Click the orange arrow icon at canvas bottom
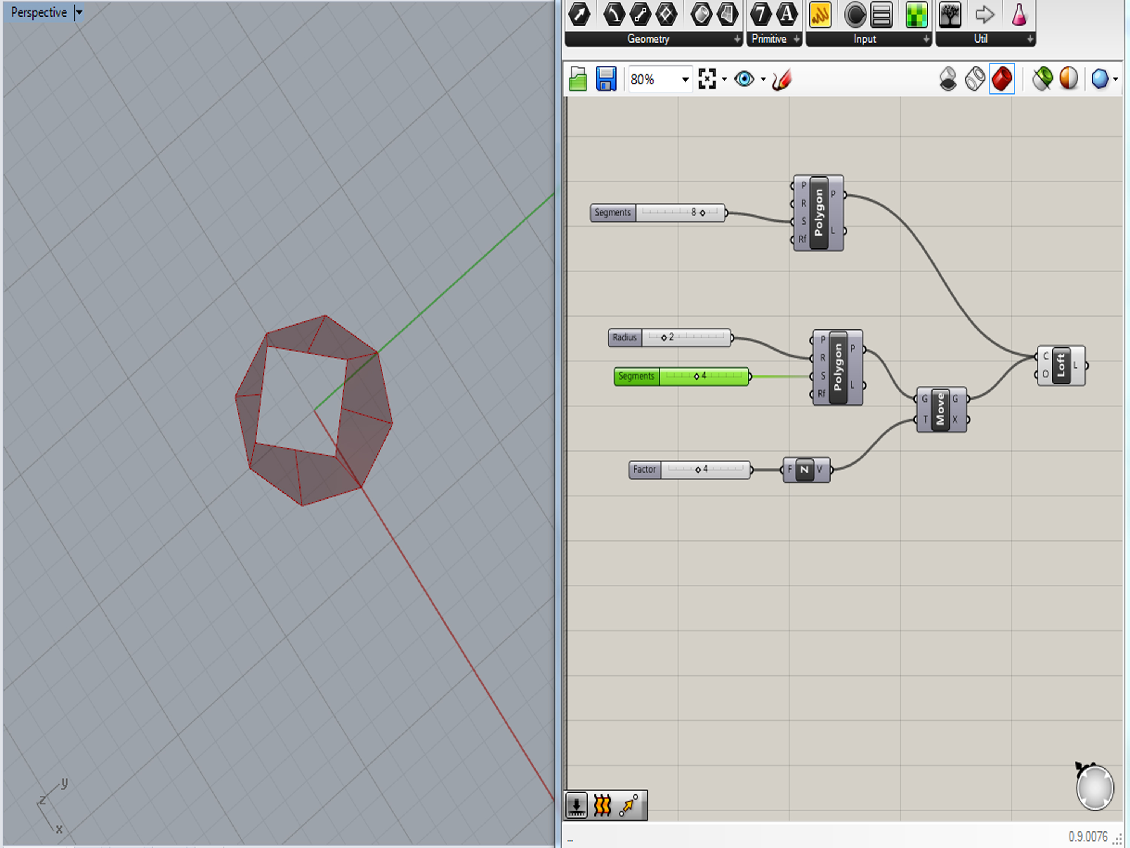 point(629,806)
